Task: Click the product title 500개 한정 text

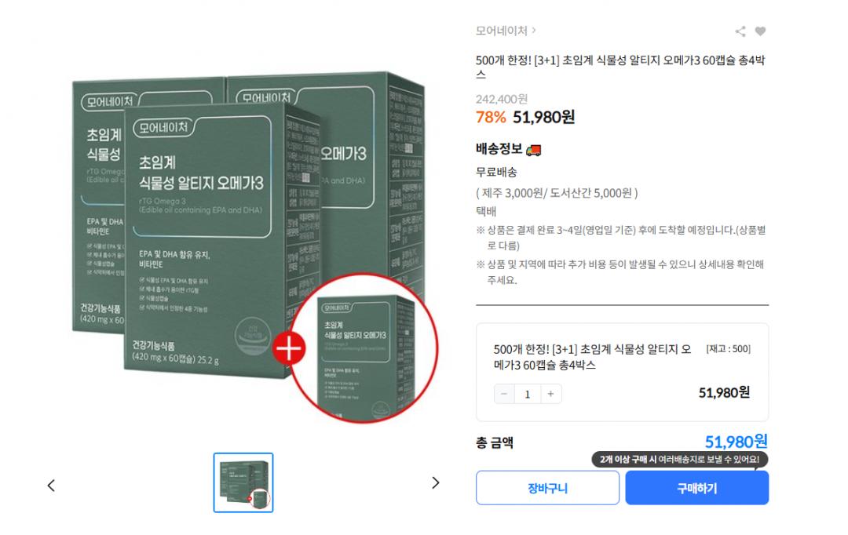Action: point(620,67)
